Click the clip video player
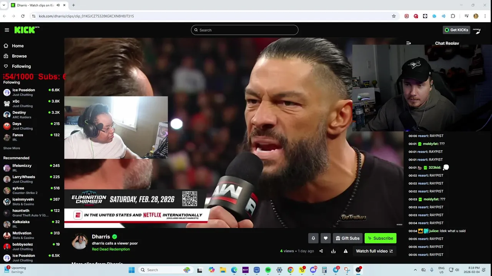The image size is (492, 276). [x=234, y=133]
